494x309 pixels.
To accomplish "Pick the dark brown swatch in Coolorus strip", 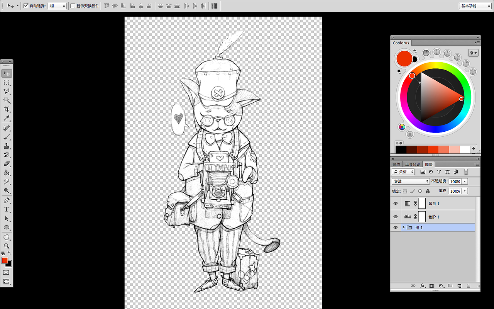I will tap(412, 149).
